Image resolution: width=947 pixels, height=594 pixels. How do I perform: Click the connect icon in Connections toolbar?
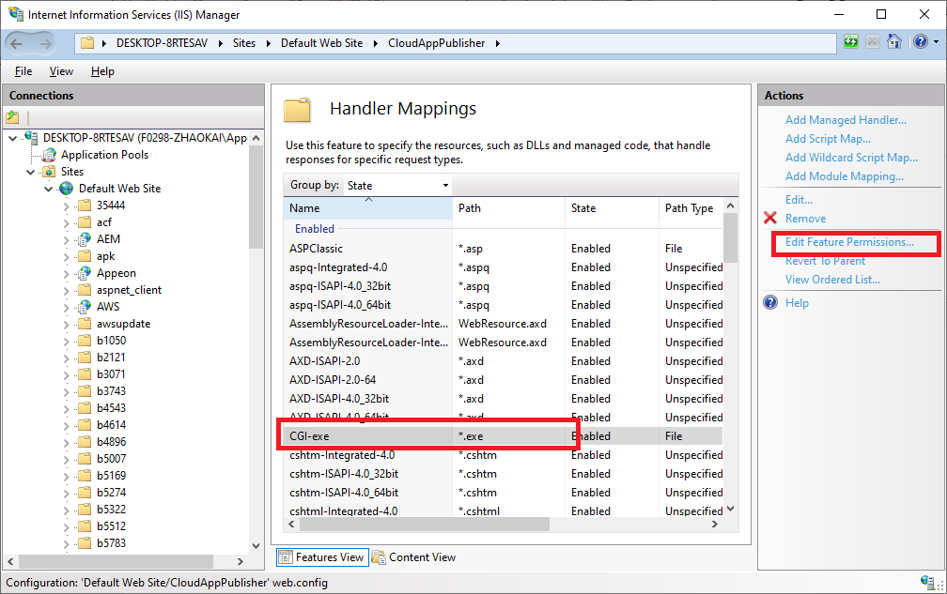(x=13, y=117)
